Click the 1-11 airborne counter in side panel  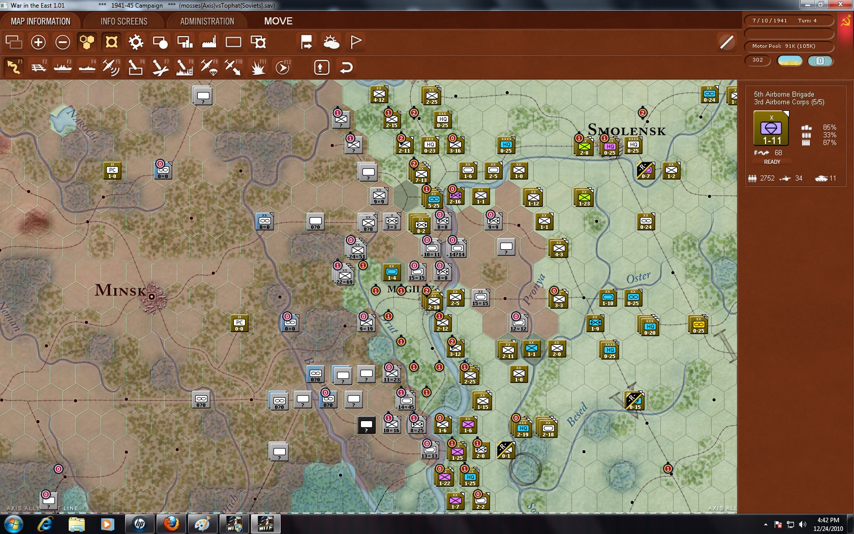[771, 129]
